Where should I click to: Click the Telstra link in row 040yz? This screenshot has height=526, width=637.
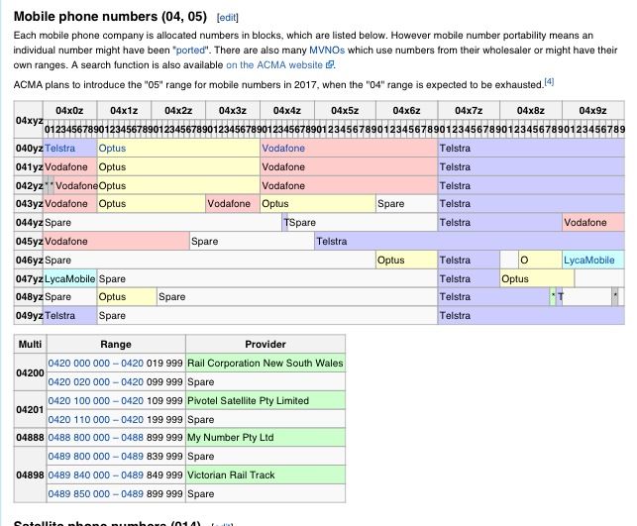(x=59, y=149)
